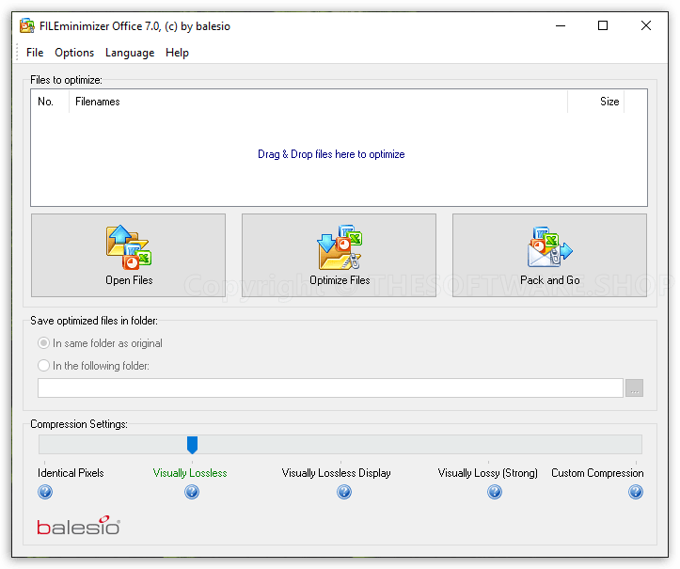Click the Custom Compression label
The height and width of the screenshot is (569, 680).
(597, 473)
